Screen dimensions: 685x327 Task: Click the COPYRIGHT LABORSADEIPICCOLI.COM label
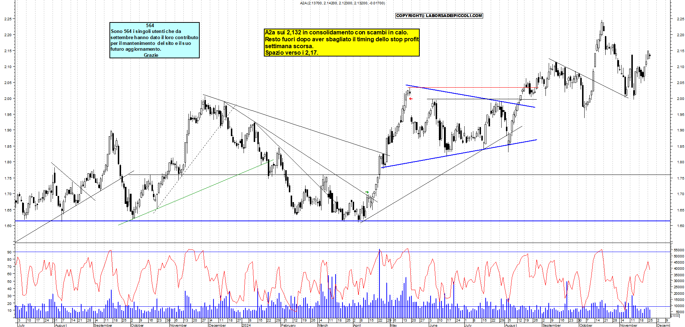pyautogui.click(x=439, y=16)
